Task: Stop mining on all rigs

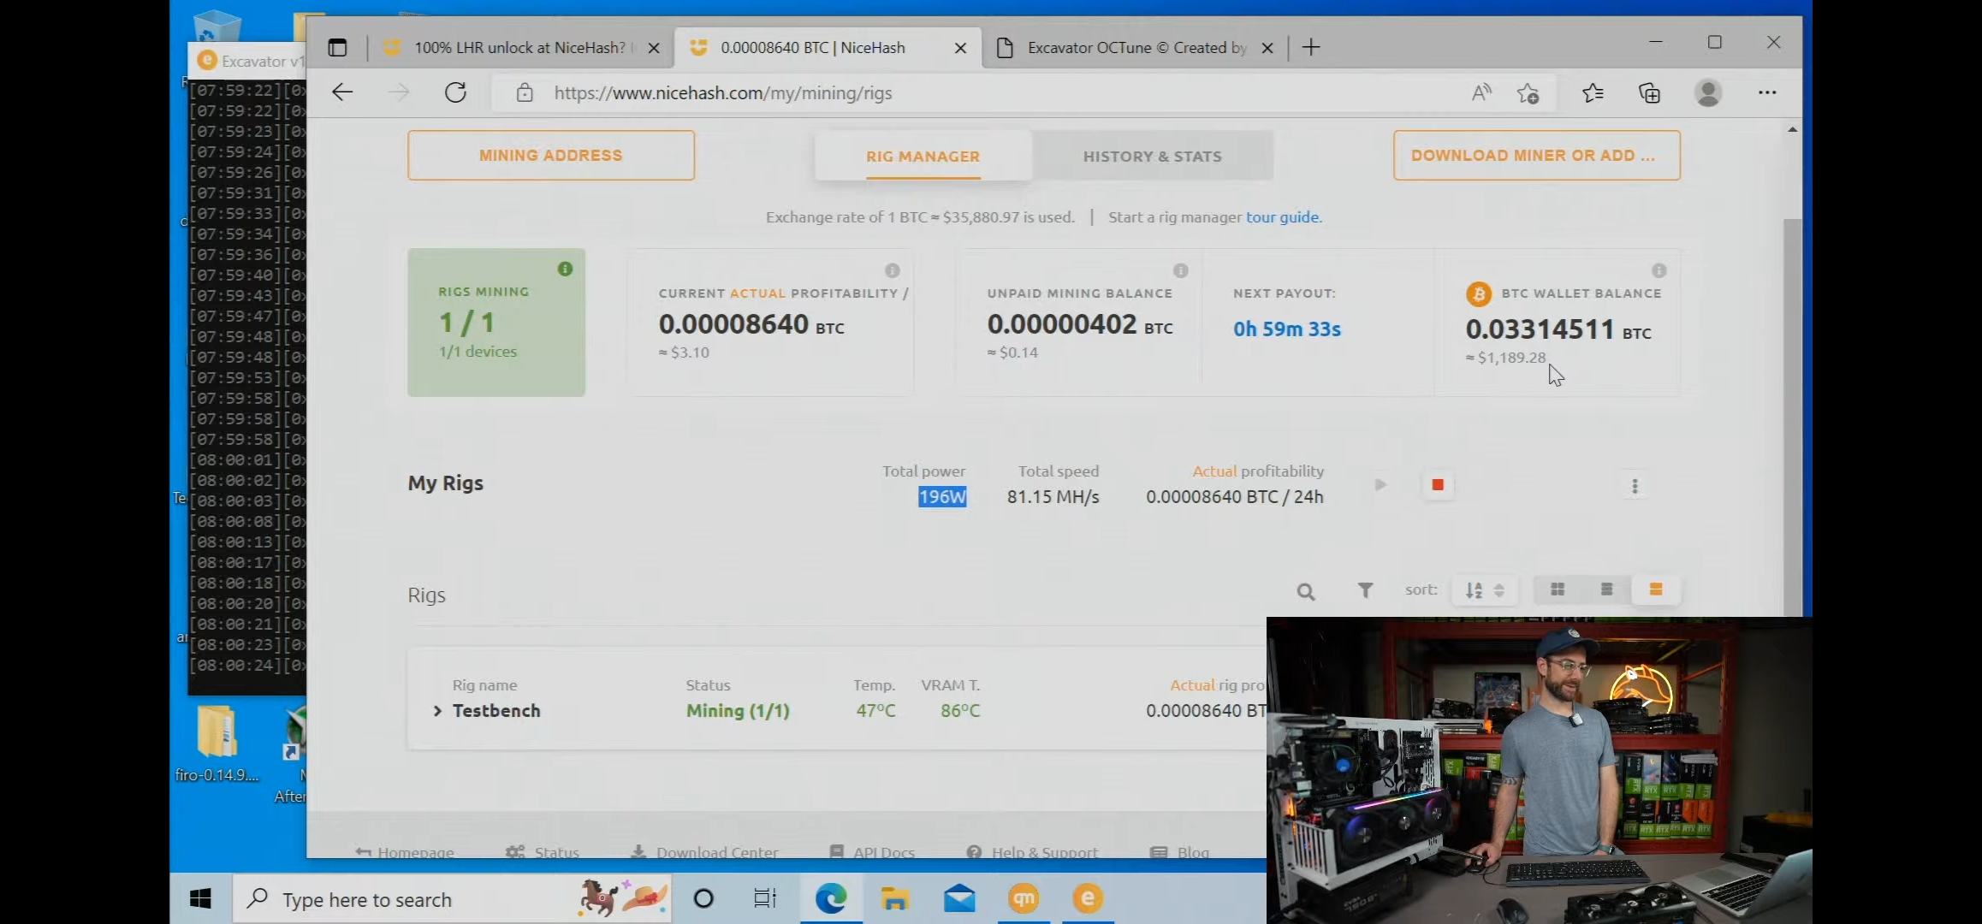Action: point(1438,485)
